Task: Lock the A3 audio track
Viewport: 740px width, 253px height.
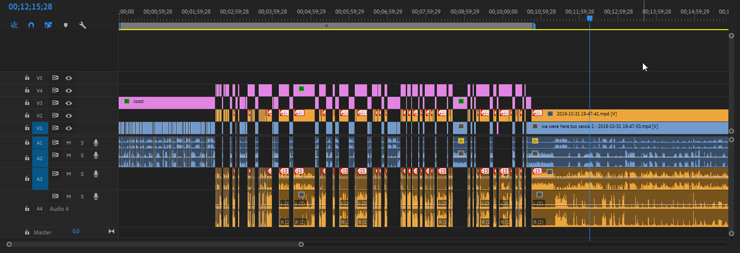Action: 27,178
